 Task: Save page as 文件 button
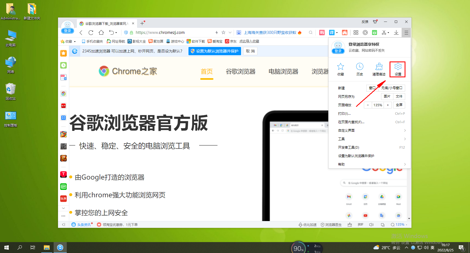pyautogui.click(x=399, y=96)
